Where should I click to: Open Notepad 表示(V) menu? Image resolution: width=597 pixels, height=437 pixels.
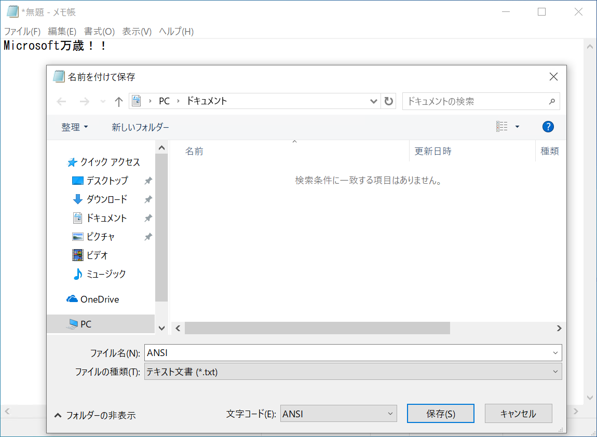point(137,31)
